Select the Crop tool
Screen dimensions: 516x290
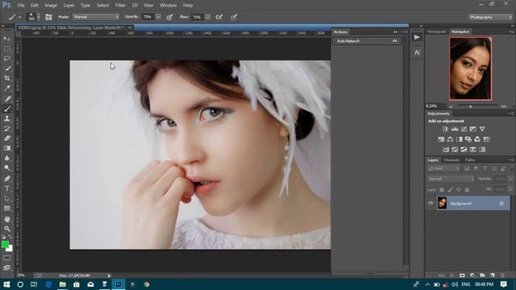point(7,78)
